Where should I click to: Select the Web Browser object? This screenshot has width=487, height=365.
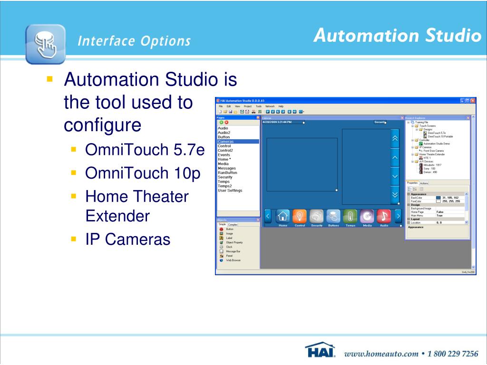[230, 260]
